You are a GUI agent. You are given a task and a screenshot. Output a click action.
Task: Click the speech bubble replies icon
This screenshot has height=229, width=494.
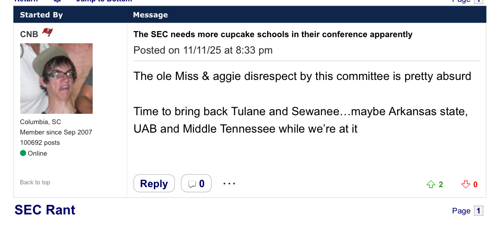click(x=192, y=184)
